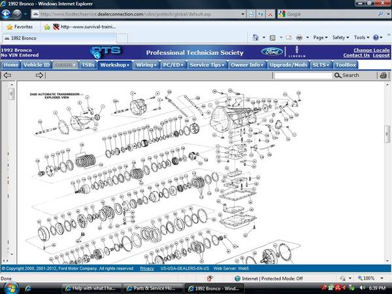Open the Safety dropdown menu
This screenshot has height=294, width=392.
coord(340,37)
